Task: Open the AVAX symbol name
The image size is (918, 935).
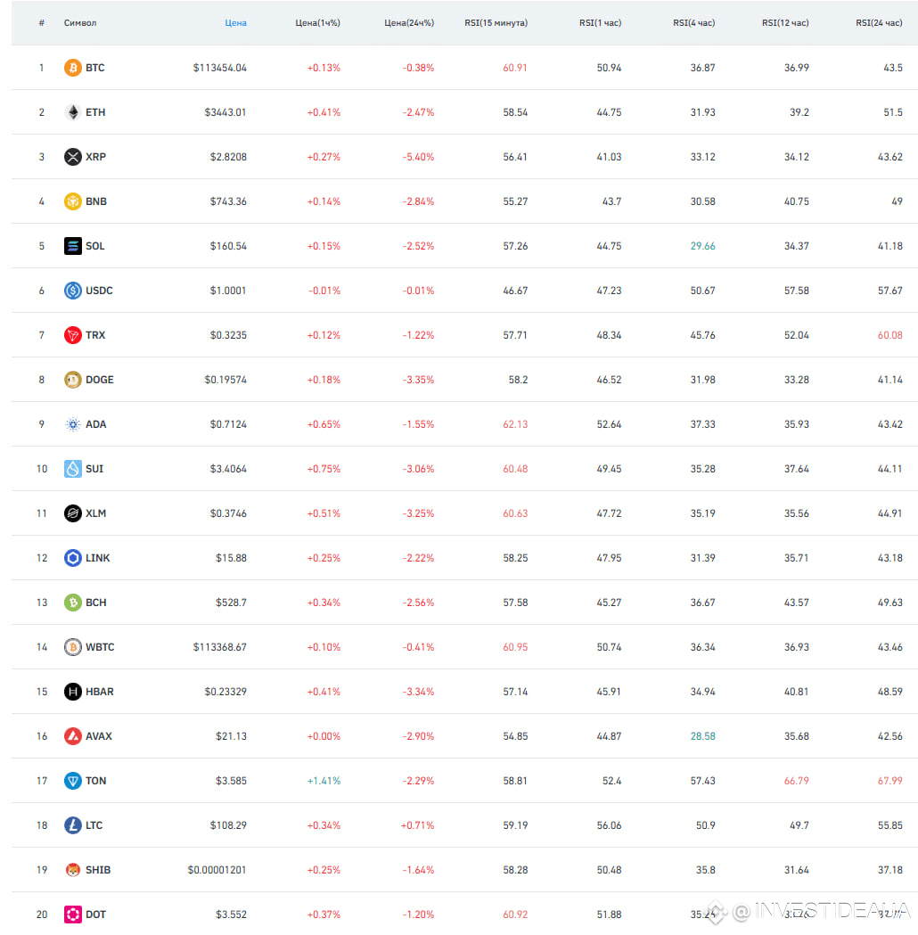Action: click(x=99, y=736)
